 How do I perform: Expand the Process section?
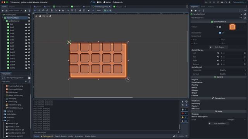click(195, 114)
